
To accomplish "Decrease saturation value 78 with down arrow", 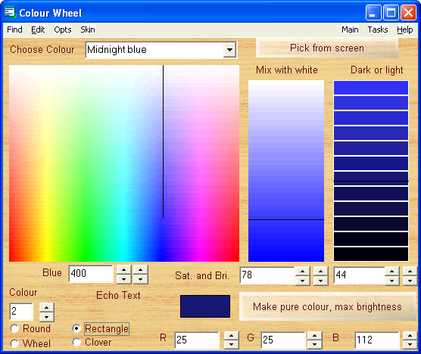I will tap(303, 281).
